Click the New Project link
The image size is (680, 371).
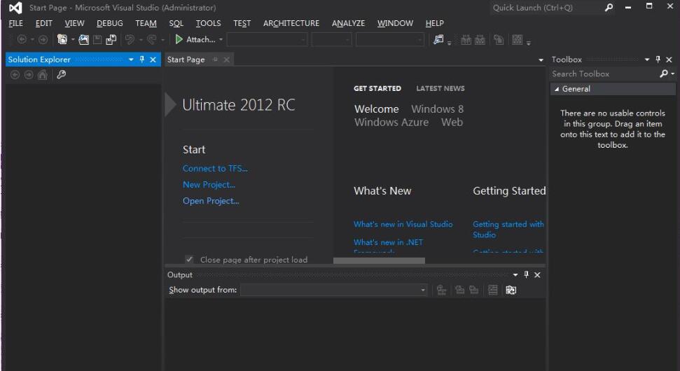click(x=209, y=185)
